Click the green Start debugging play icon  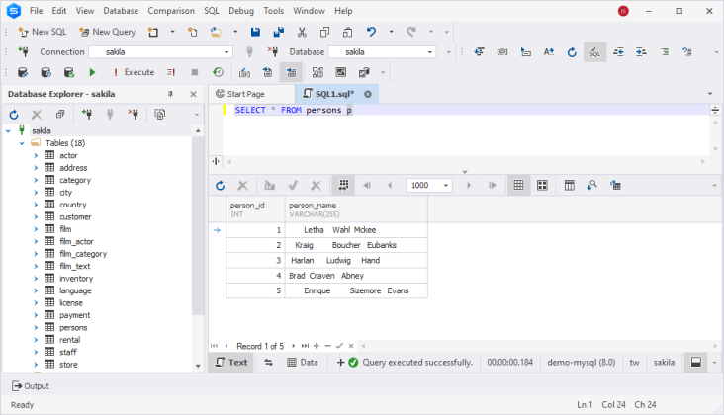(x=92, y=72)
